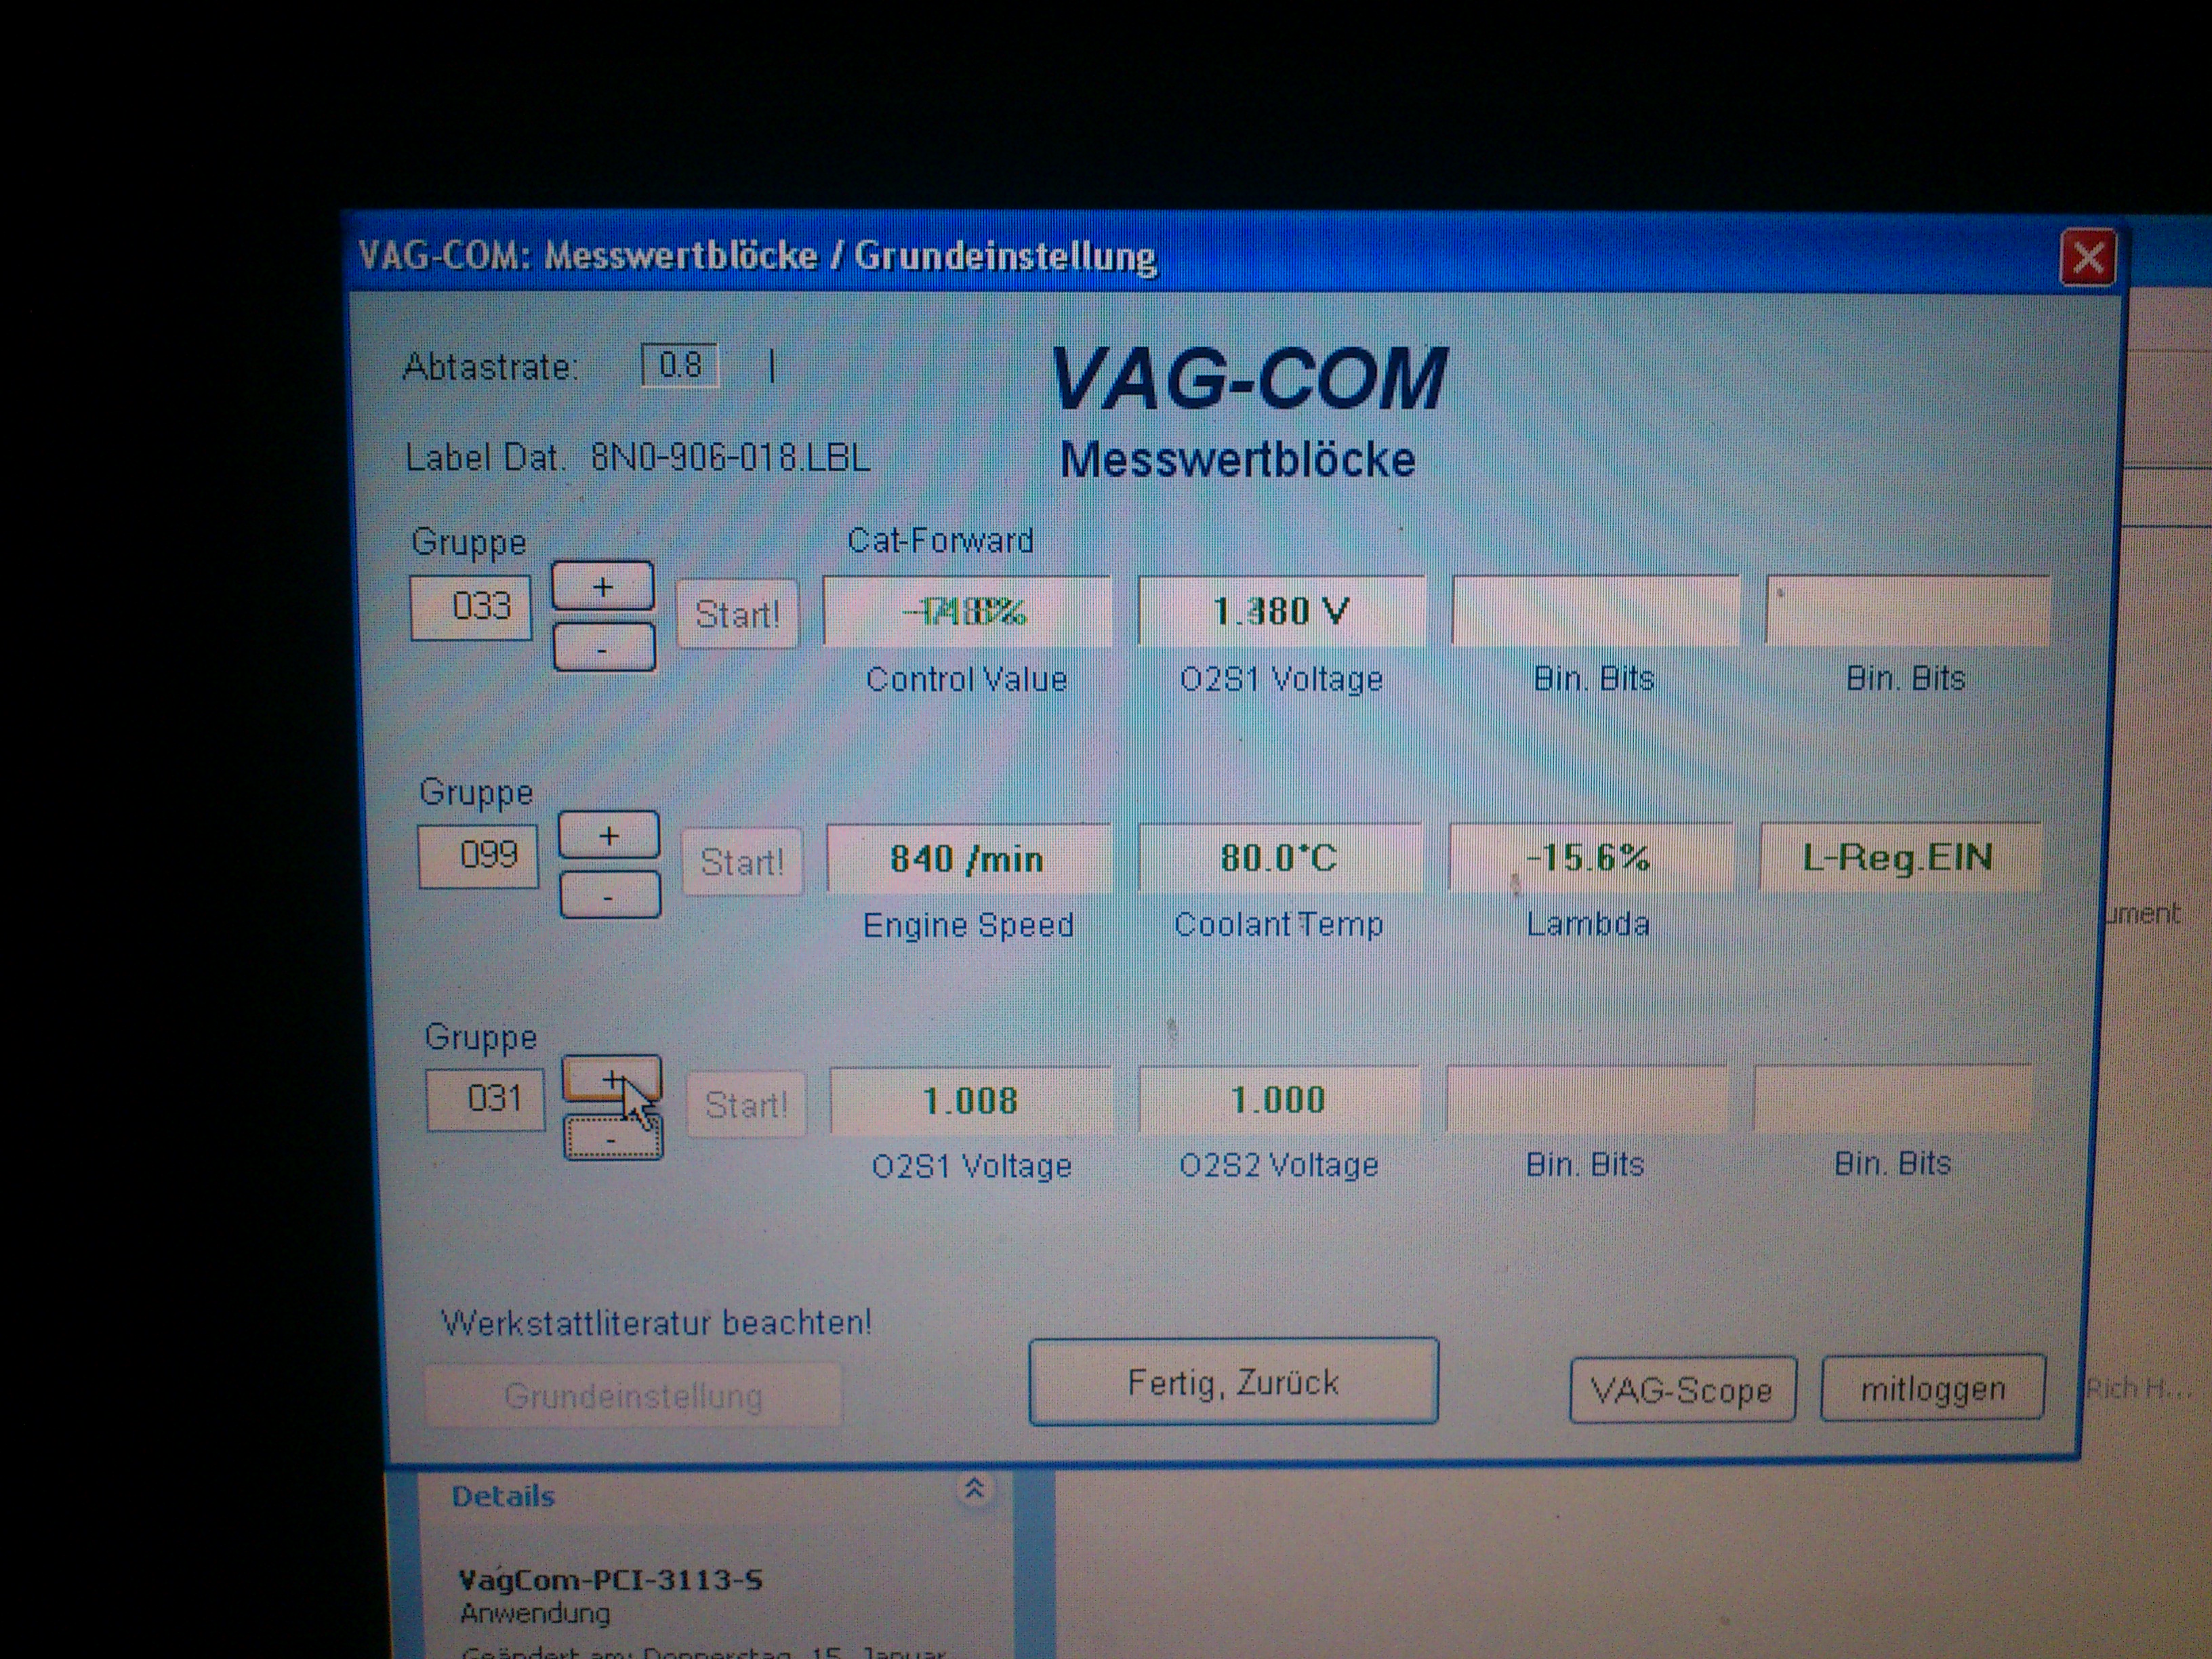Image resolution: width=2212 pixels, height=1659 pixels.
Task: Open VAG-Scope
Action: tap(1682, 1390)
